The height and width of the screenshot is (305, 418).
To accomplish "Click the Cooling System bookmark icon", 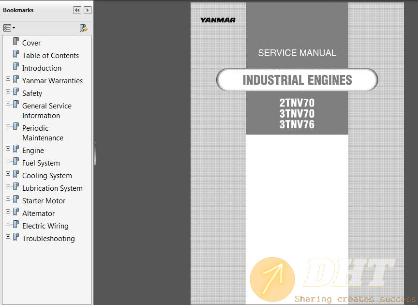I will point(16,174).
